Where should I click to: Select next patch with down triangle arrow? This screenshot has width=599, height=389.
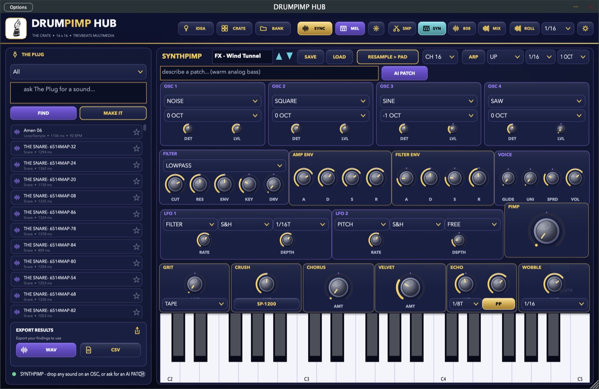tap(290, 56)
